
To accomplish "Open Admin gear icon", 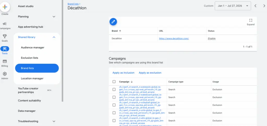I will pyautogui.click(x=5, y=74).
